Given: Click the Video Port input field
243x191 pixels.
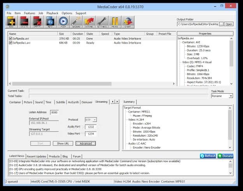Looking at the screenshot, I should point(91,134).
